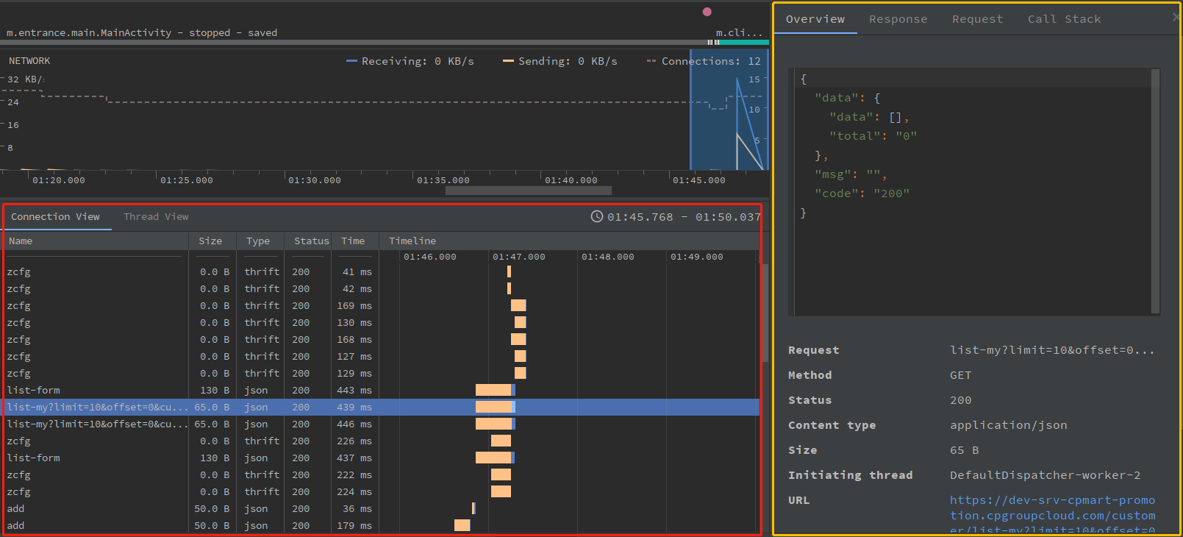Select the highlighted list-my row with 439 ms
The width and height of the screenshot is (1183, 537).
click(x=381, y=407)
